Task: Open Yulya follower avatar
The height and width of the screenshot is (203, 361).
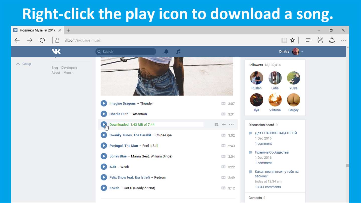Action: [294, 78]
